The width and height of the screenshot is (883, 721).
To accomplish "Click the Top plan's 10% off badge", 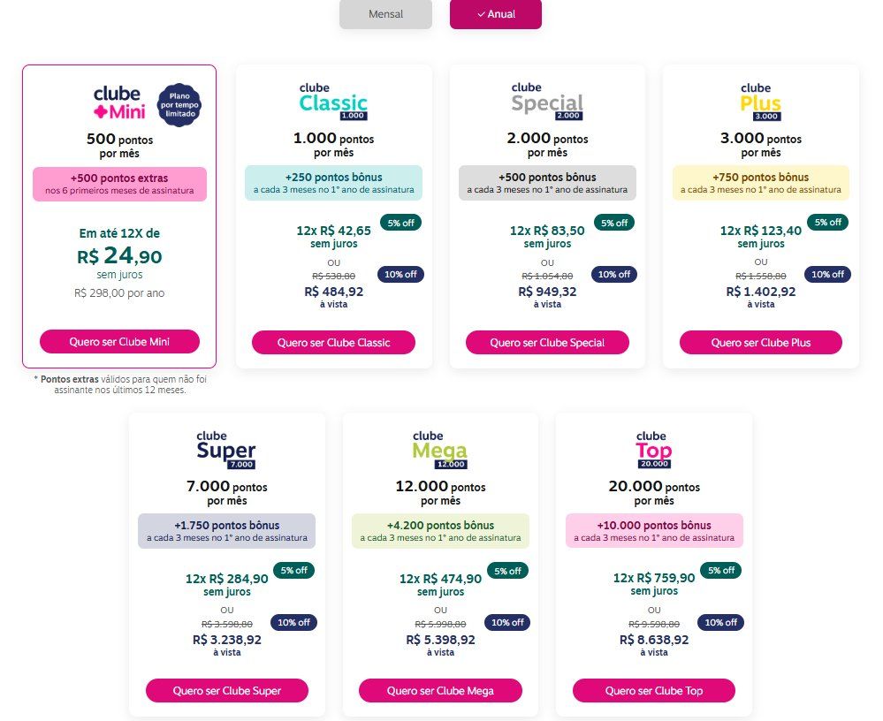I will 721,623.
